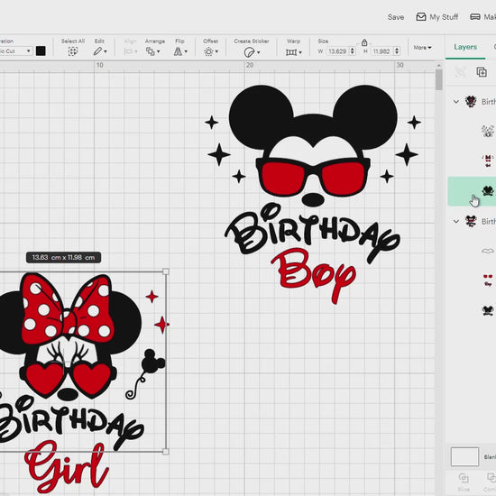This screenshot has height=496, width=496.
Task: Click the Select All icon
Action: pos(73,51)
